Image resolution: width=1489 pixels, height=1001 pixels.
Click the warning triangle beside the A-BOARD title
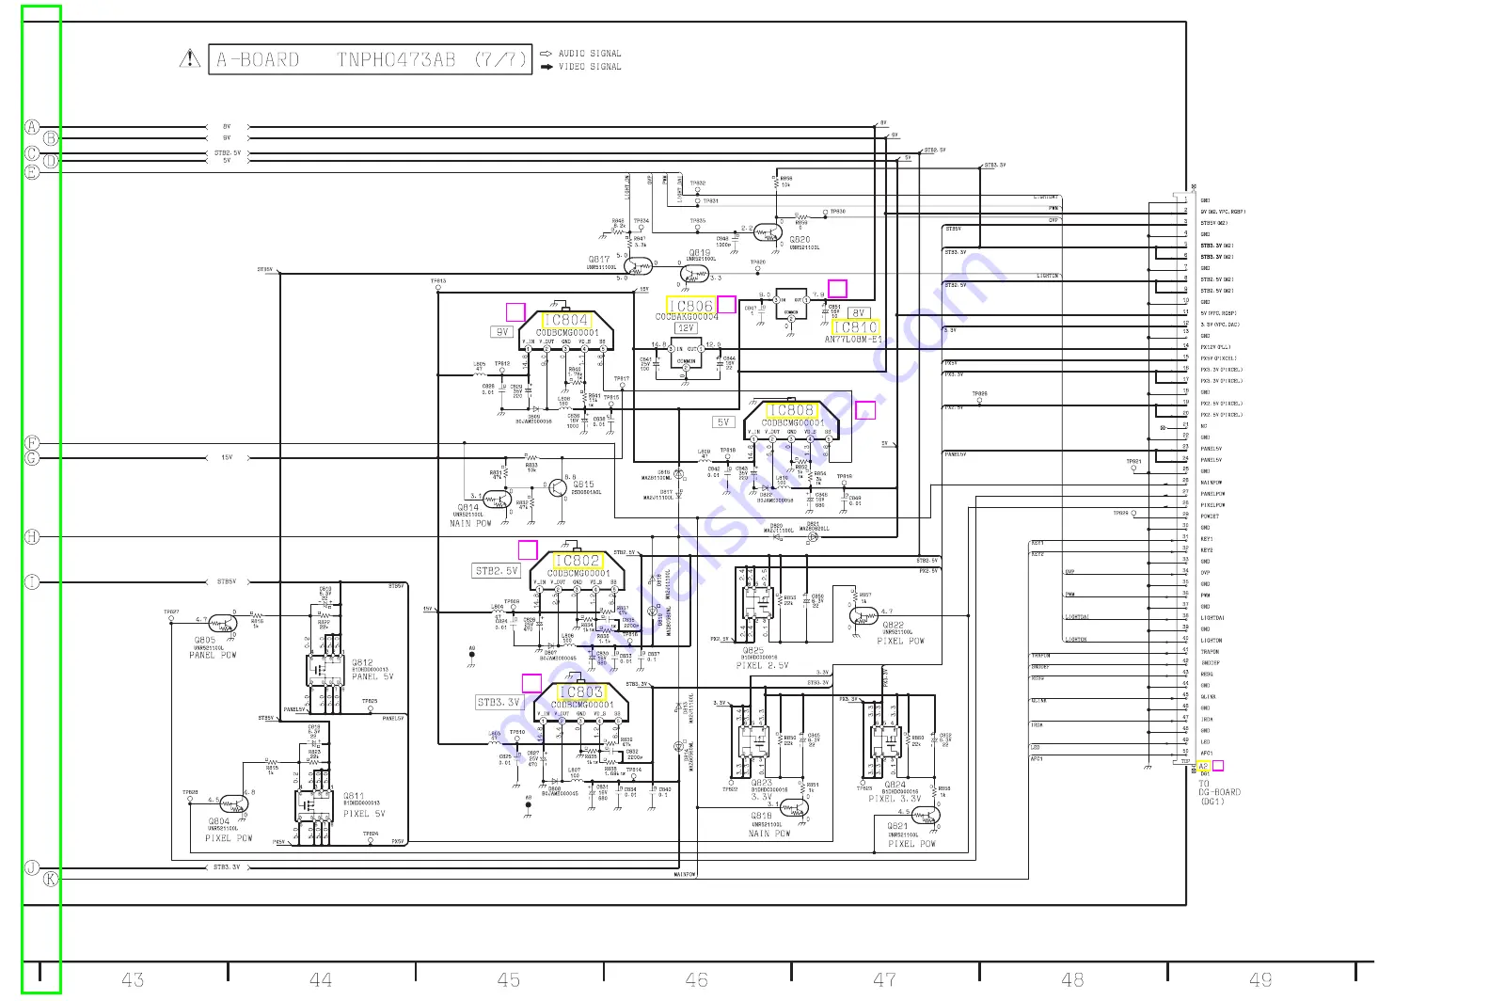[190, 59]
